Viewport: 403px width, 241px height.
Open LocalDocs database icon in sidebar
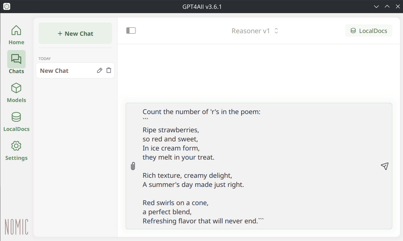pyautogui.click(x=16, y=117)
